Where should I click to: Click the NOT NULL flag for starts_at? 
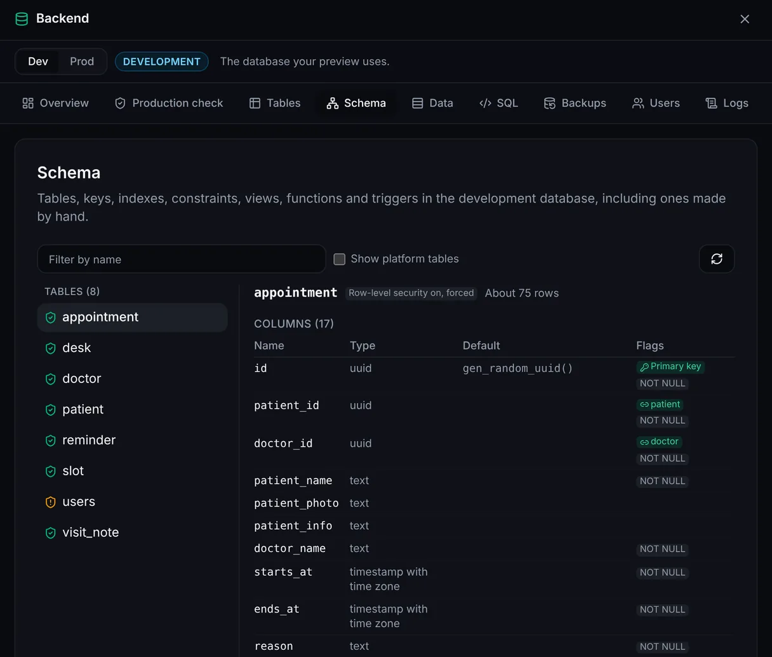(662, 572)
